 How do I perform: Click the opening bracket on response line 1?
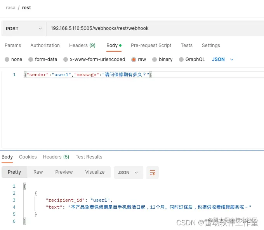pos(25,186)
